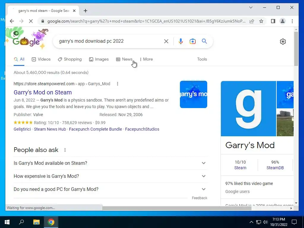Open Facepunch Complete Bundle link

coord(95,129)
